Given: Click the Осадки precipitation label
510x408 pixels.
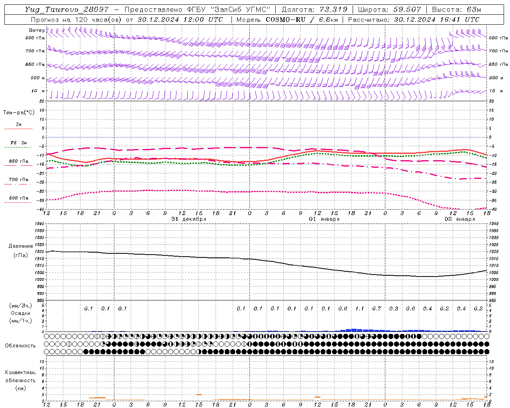Looking at the screenshot, I should 21,313.
